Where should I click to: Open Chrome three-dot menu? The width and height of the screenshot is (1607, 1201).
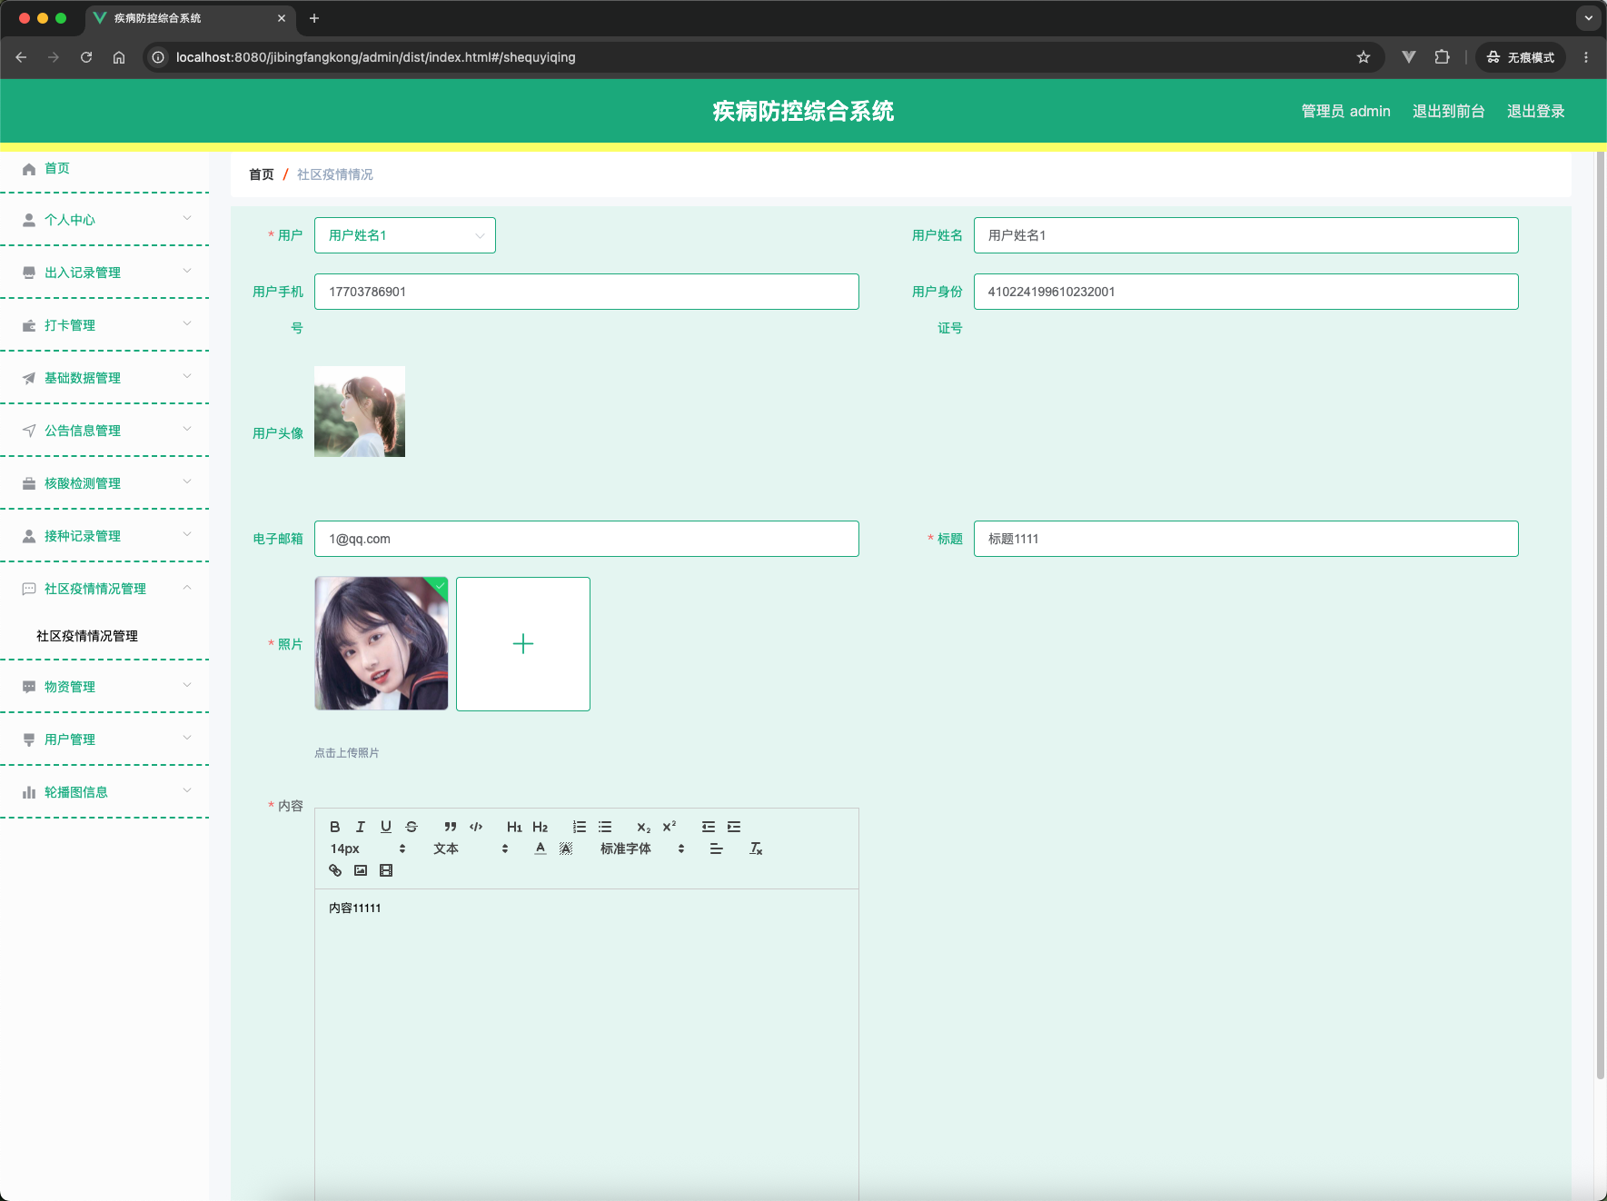(x=1586, y=57)
